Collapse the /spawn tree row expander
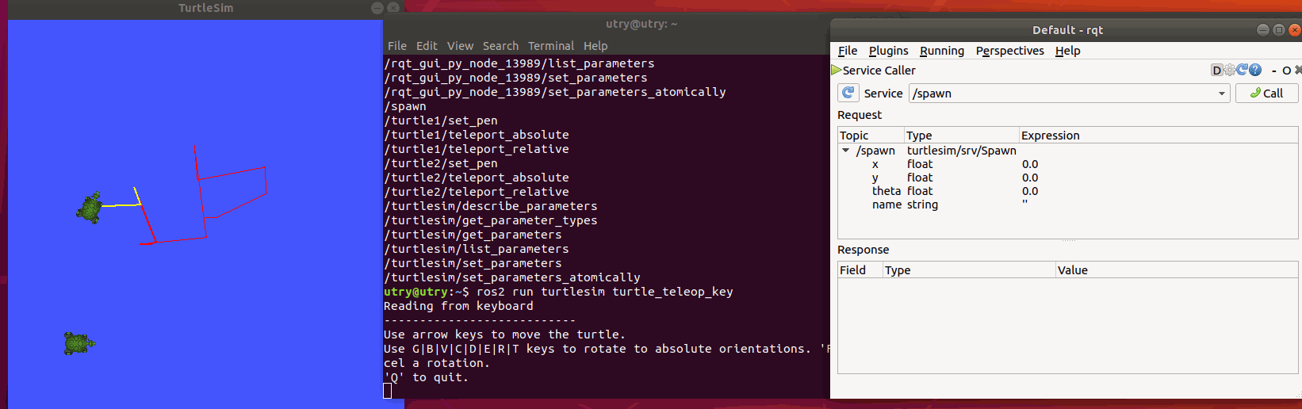1302x409 pixels. pos(845,150)
